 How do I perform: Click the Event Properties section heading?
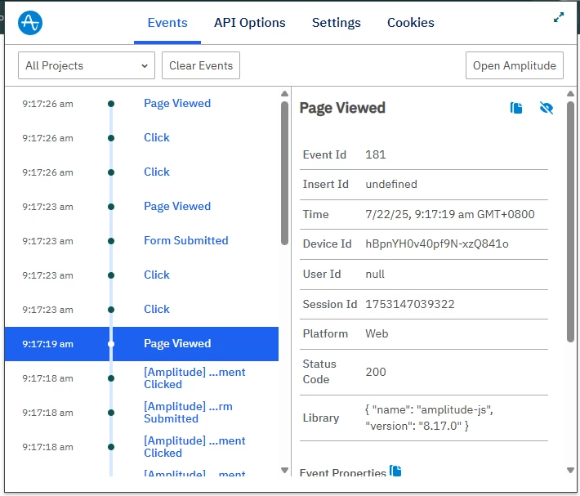(x=342, y=472)
